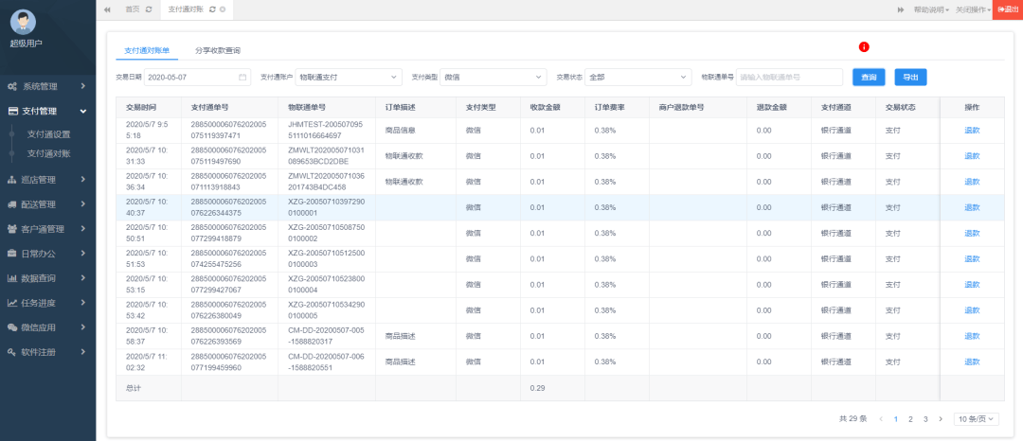Open the 交易状态 dropdown
1023x441 pixels.
(x=637, y=77)
